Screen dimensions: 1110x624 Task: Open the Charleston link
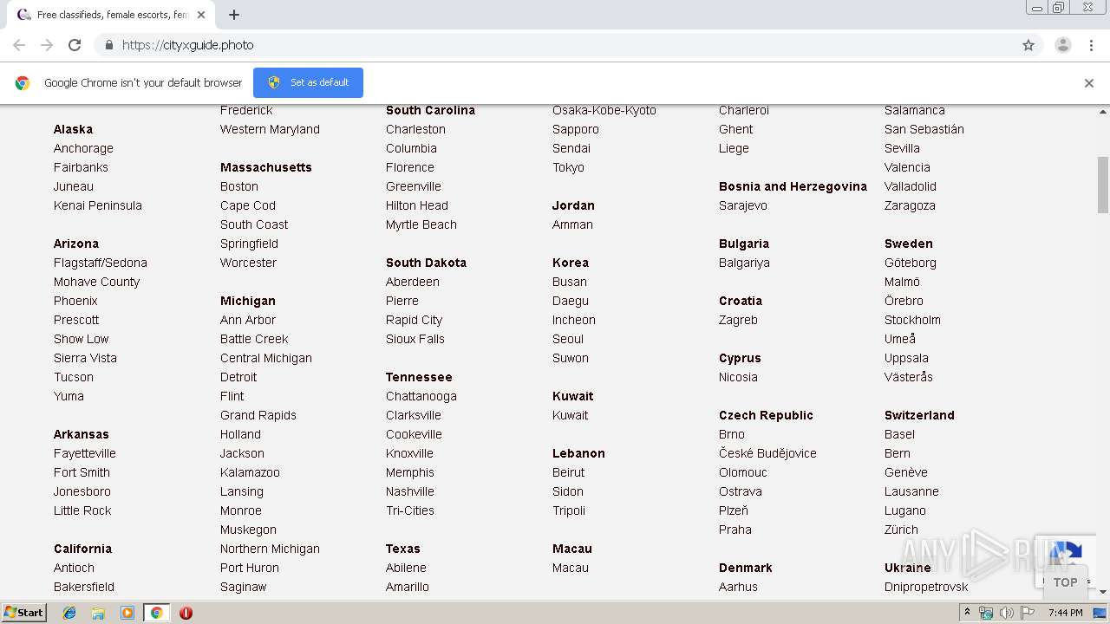click(x=415, y=129)
